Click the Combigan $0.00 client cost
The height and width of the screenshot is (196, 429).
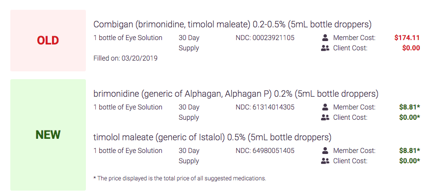411,48
